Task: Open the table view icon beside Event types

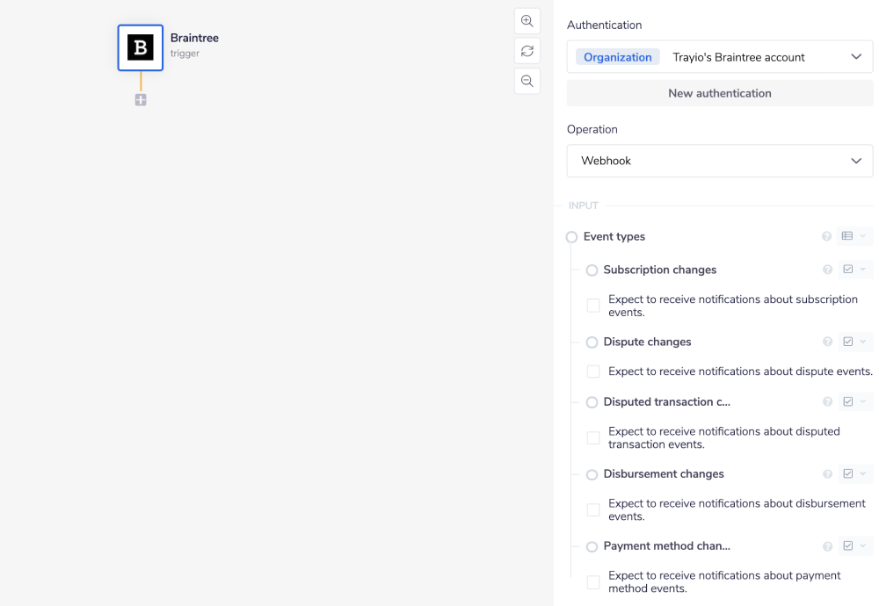Action: [x=847, y=235]
